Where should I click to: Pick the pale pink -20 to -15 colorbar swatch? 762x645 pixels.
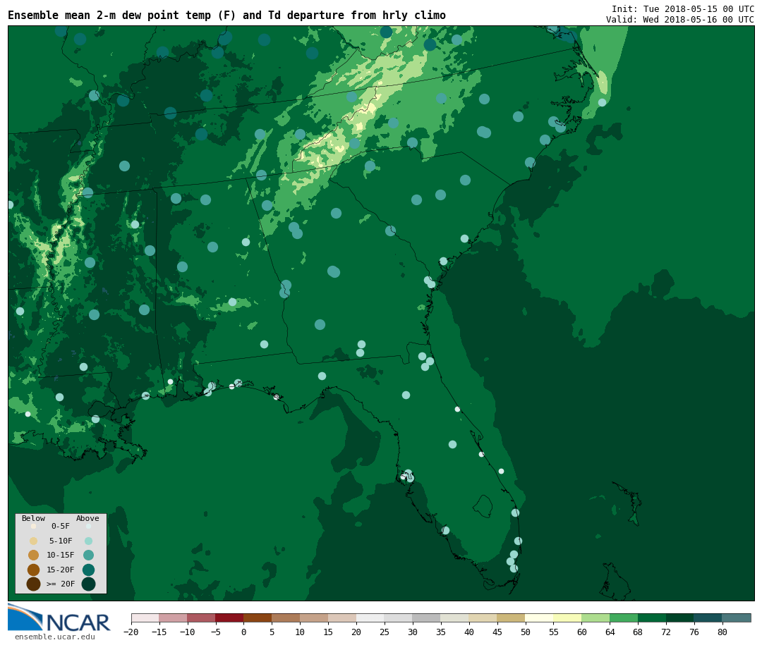coord(145,618)
